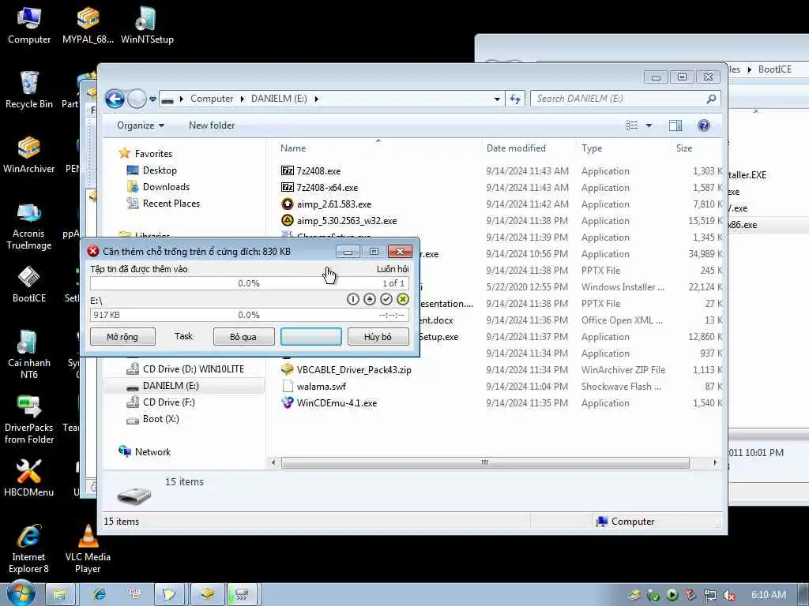
Task: Expand Computer breadcrumb arrow in address bar
Action: pos(243,99)
